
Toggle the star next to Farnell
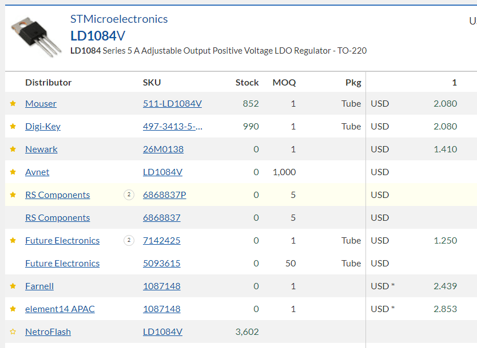tap(13, 286)
